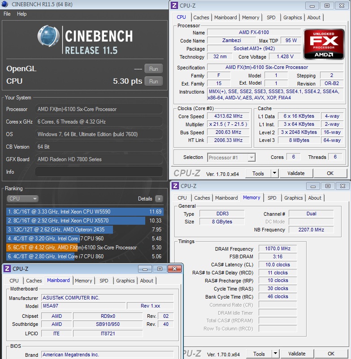This screenshot has height=359, width=351.
Task: Select Caches tab in Mainboard CPU-Z window
Action: (34, 281)
